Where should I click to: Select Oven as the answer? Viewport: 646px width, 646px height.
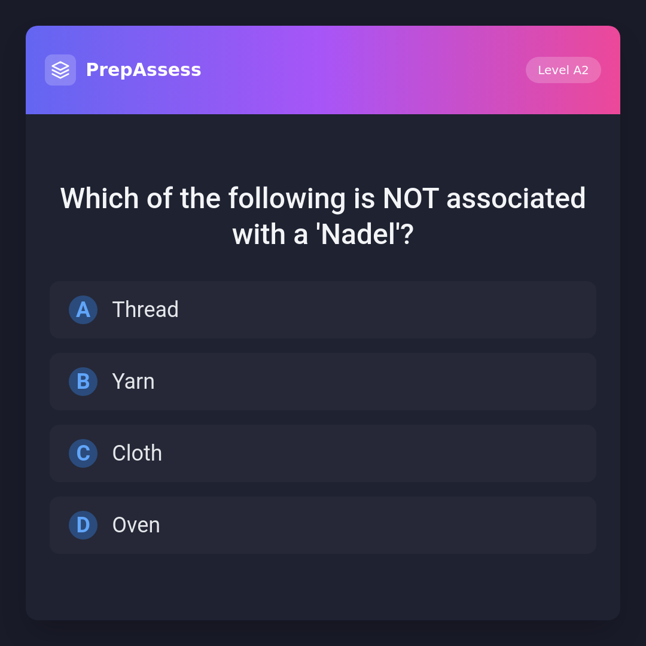(136, 525)
